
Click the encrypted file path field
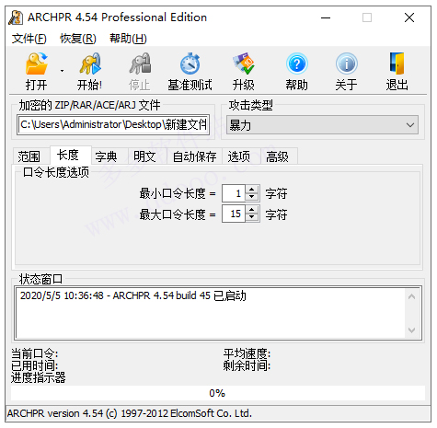(x=113, y=124)
